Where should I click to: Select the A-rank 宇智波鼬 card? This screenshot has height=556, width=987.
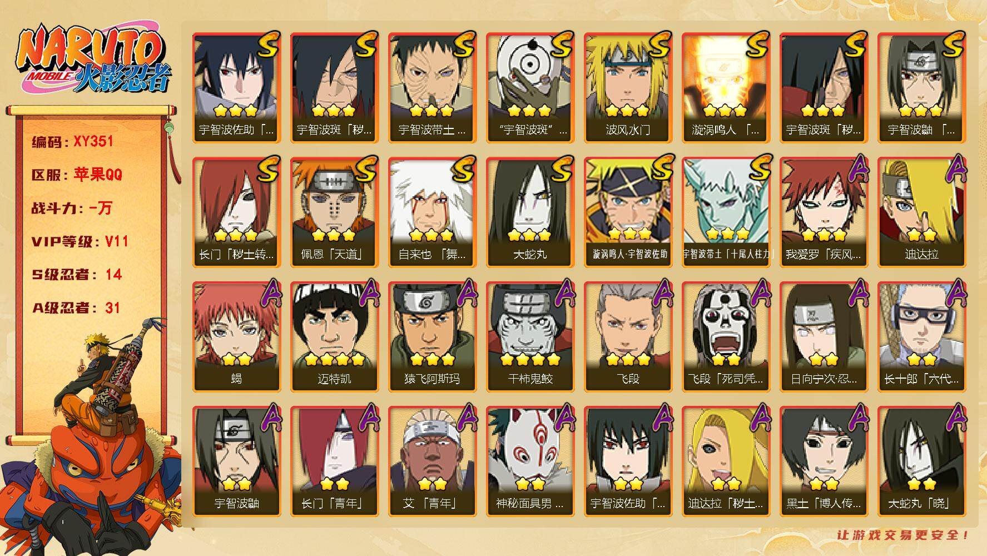pyautogui.click(x=236, y=461)
